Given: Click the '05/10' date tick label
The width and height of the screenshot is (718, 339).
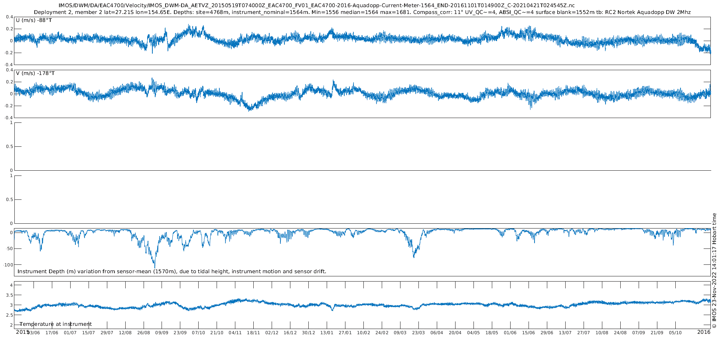Looking at the screenshot, I should click(676, 333).
